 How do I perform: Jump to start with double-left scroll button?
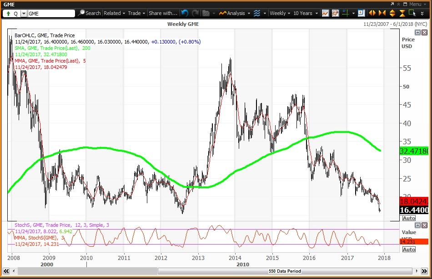6,271
